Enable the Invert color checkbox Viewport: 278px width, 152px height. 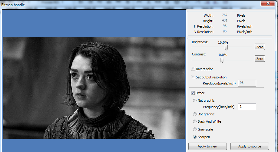193,69
